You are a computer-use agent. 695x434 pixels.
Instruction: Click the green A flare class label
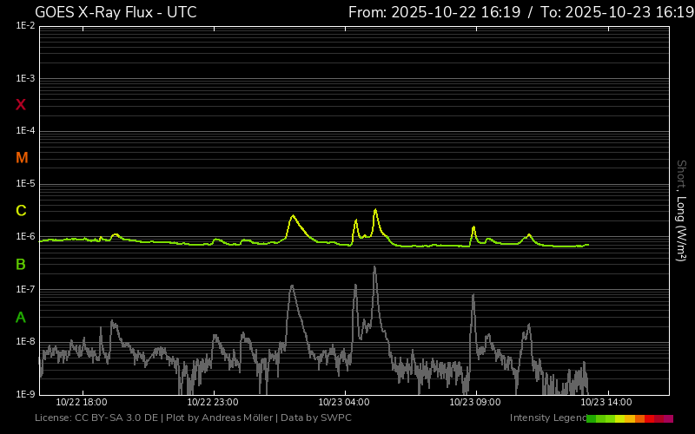pyautogui.click(x=21, y=318)
